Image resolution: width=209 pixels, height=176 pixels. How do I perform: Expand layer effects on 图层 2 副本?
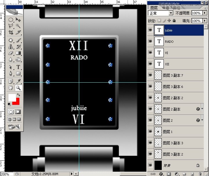point(202,109)
